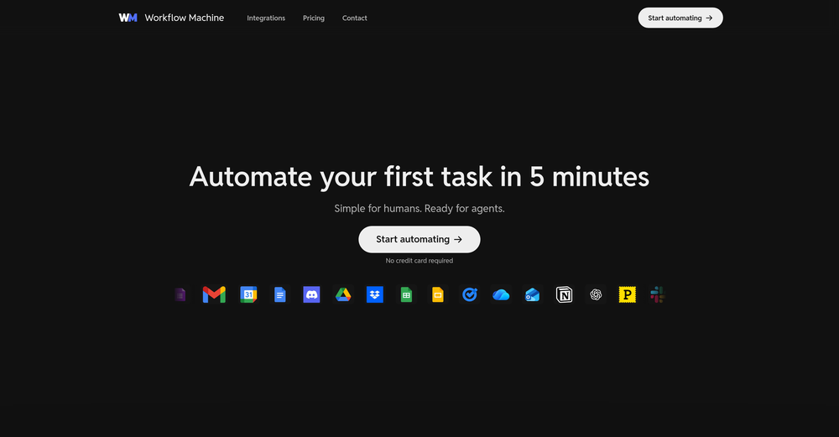Click the blue checkmark tasks icon

470,294
